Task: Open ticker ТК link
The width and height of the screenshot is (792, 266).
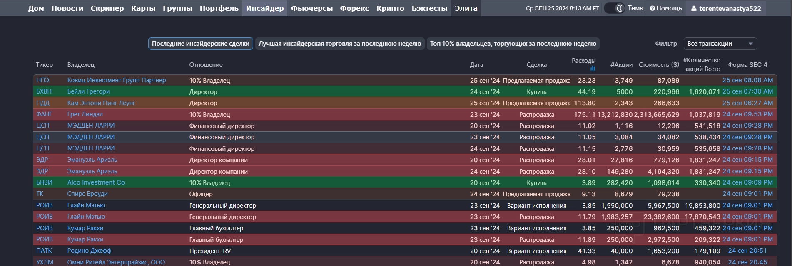Action: 40,194
